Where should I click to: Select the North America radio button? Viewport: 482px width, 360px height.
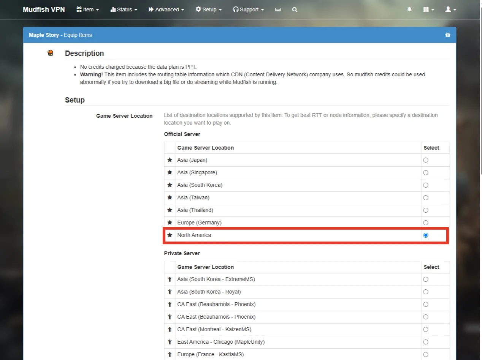[426, 235]
